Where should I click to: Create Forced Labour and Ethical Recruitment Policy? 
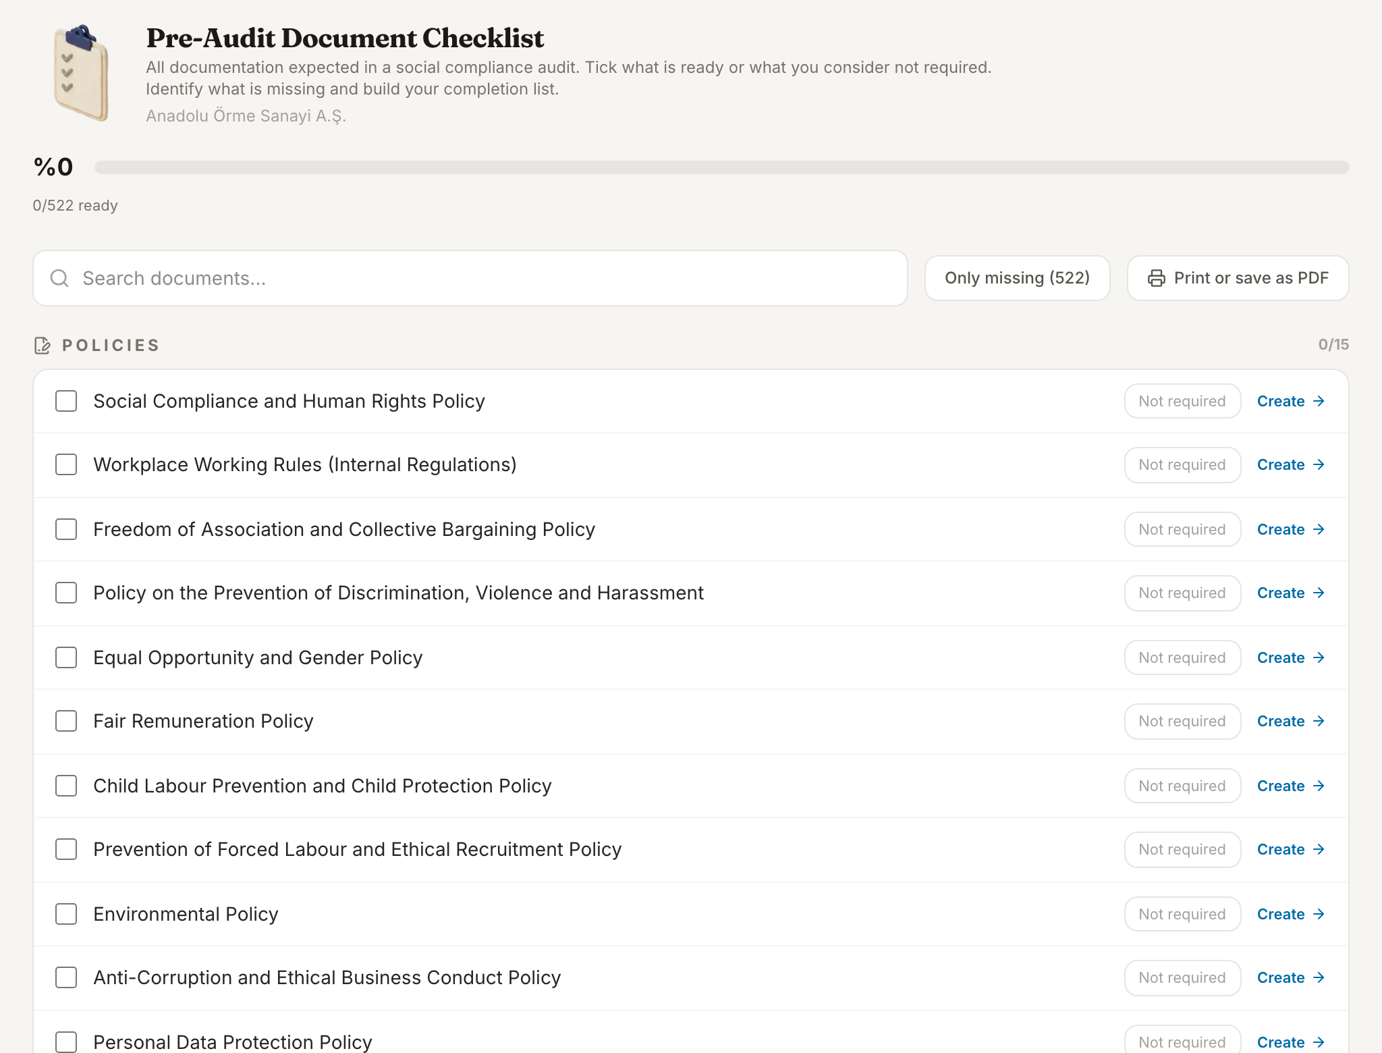tap(1291, 849)
